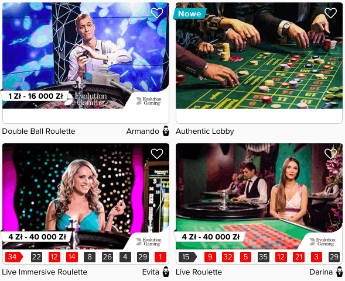Click latest result 34 on Immersive Roulette
The height and width of the screenshot is (281, 345).
(x=13, y=257)
